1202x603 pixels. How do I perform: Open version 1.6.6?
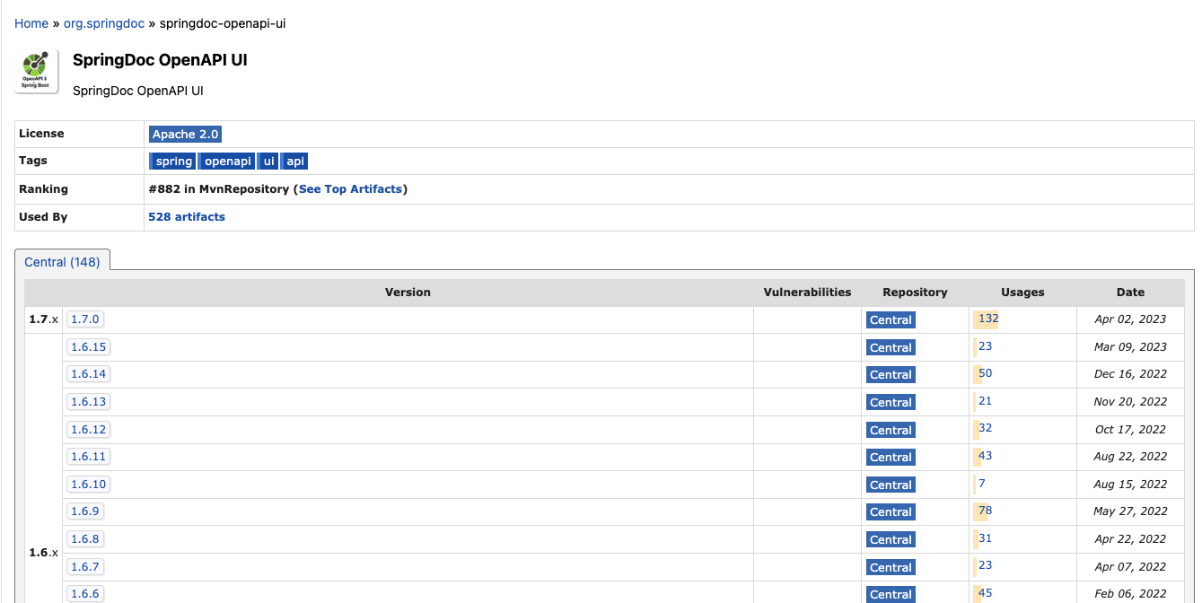tap(84, 593)
